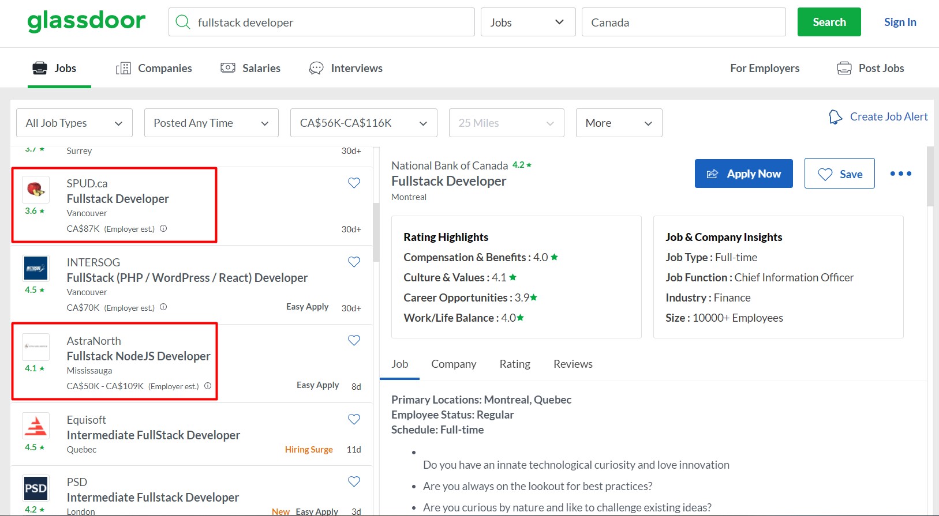Viewport: 939px width, 516px height.
Task: Click the briefcase Jobs icon
Action: [40, 68]
